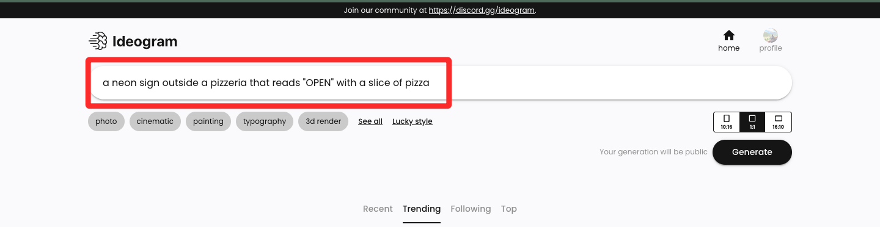Viewport: 880px width, 227px height.
Task: Expand all styles with See all
Action: tap(370, 121)
